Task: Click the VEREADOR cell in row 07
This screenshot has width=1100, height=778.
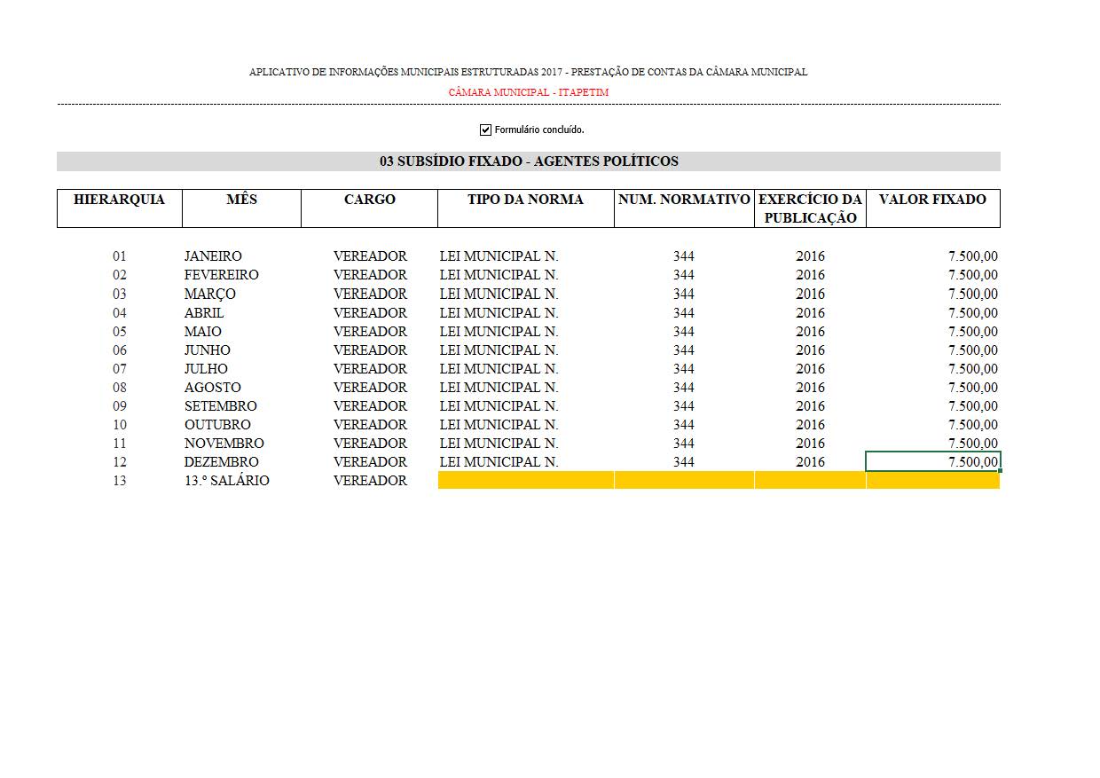Action: coord(369,368)
